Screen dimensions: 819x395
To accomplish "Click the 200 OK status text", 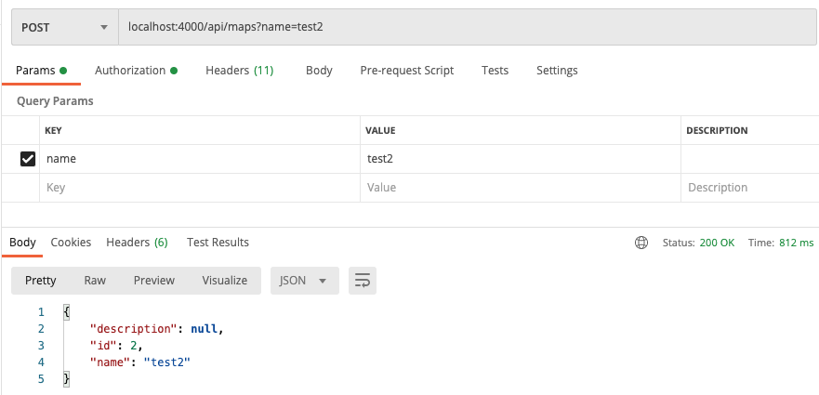I will click(717, 243).
